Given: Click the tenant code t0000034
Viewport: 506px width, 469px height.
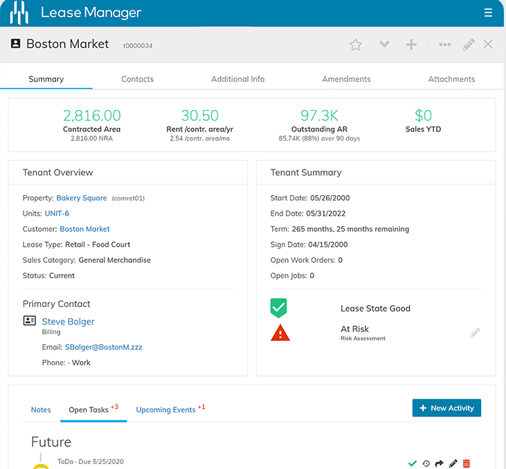Looking at the screenshot, I should pos(138,46).
